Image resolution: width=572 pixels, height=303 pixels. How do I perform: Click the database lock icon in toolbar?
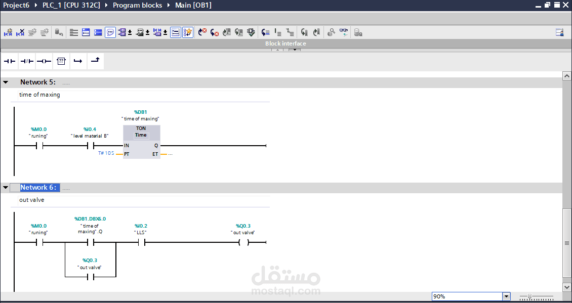click(358, 32)
